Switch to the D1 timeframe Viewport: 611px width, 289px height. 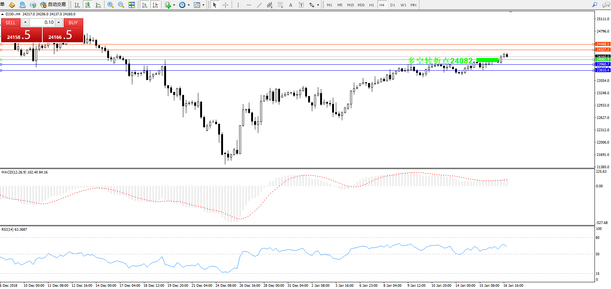coord(392,5)
